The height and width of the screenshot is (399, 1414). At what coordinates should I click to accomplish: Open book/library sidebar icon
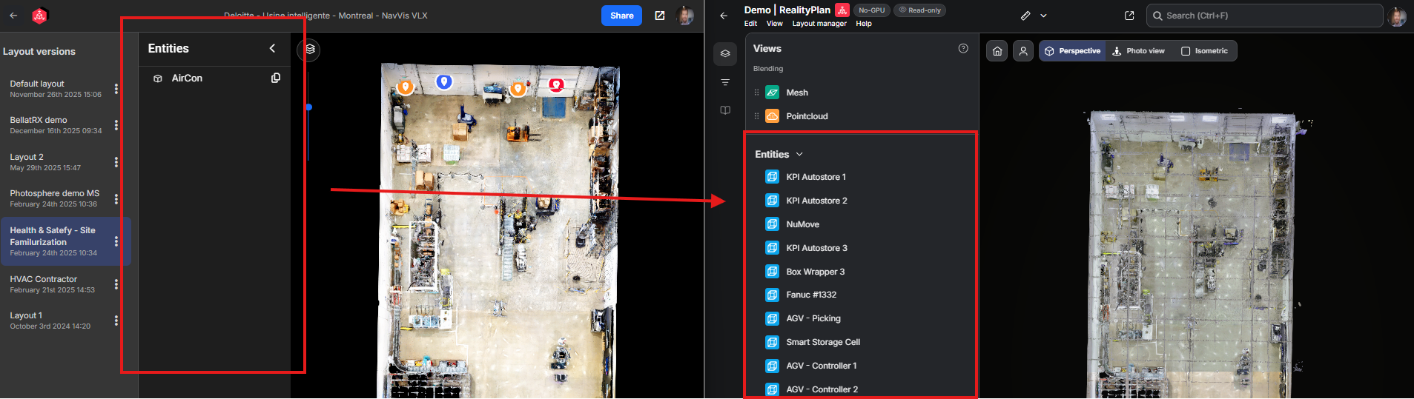[x=725, y=110]
